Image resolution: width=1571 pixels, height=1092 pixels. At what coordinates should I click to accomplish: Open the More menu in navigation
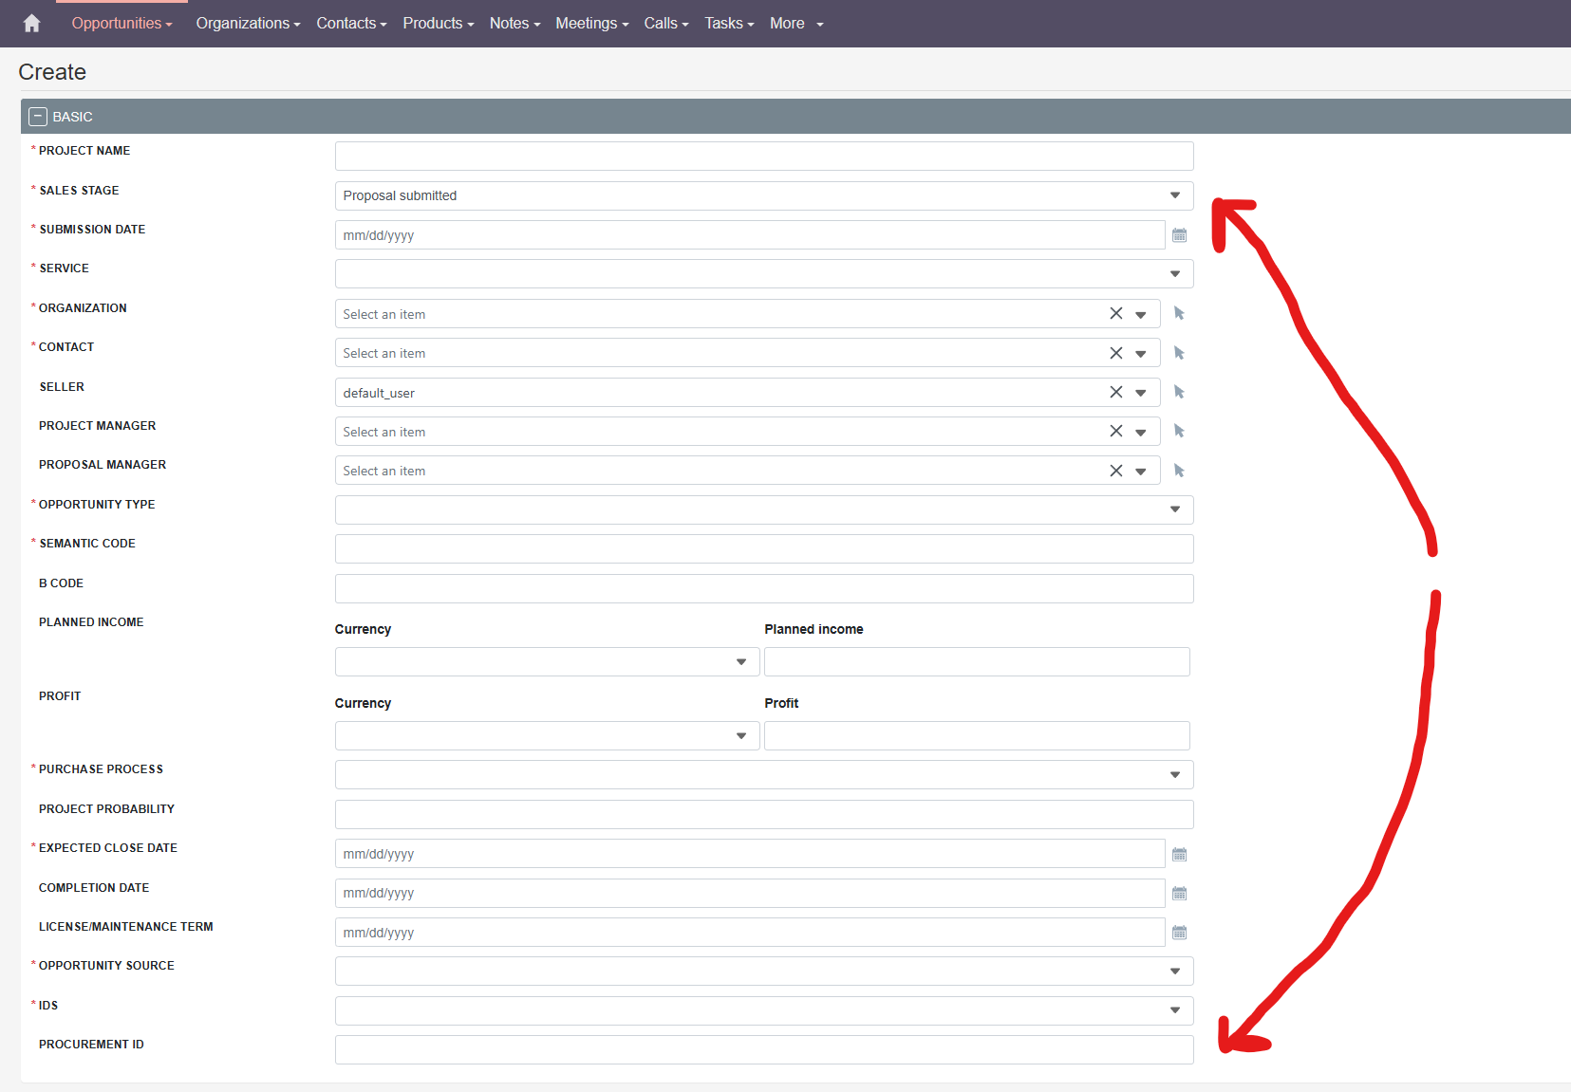click(795, 24)
